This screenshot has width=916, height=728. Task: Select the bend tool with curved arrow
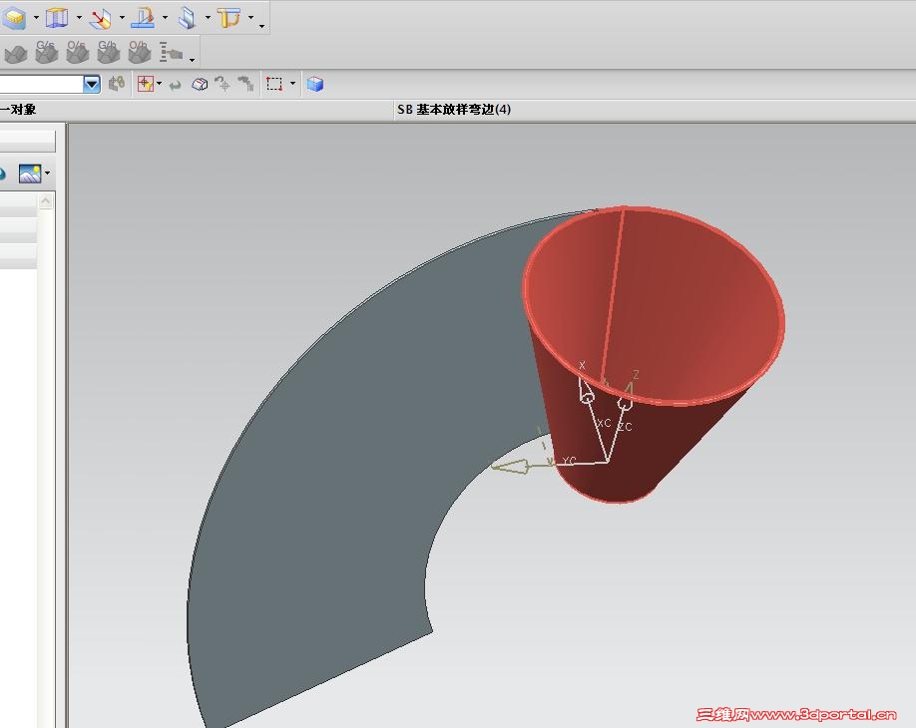pyautogui.click(x=143, y=18)
